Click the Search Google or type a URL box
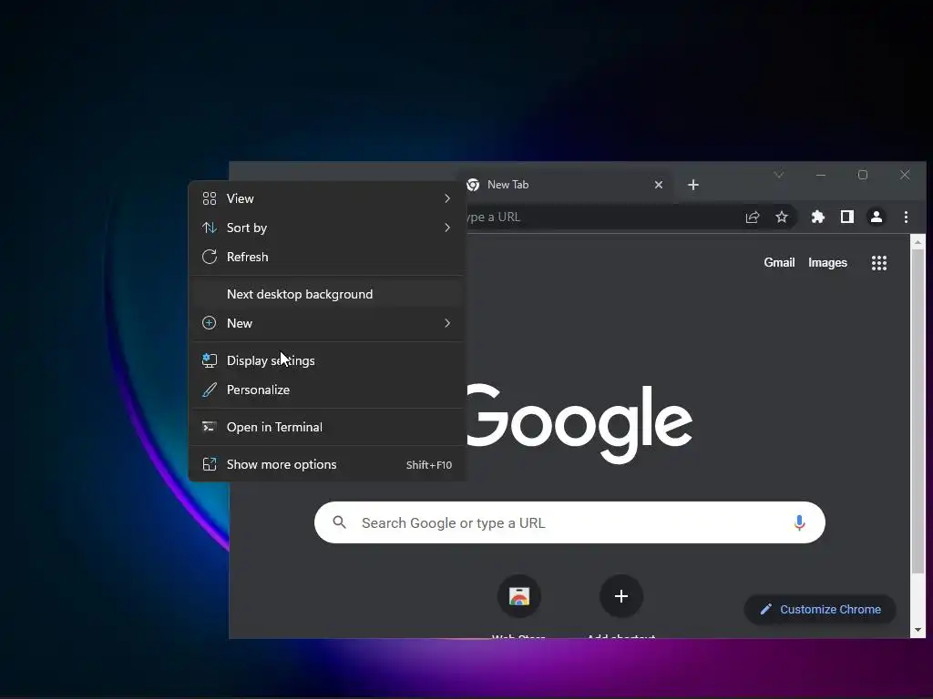This screenshot has width=933, height=699. 570,523
